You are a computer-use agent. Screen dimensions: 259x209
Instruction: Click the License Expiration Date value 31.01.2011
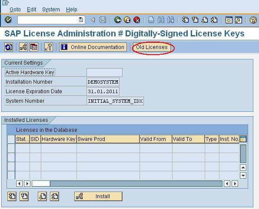click(103, 91)
